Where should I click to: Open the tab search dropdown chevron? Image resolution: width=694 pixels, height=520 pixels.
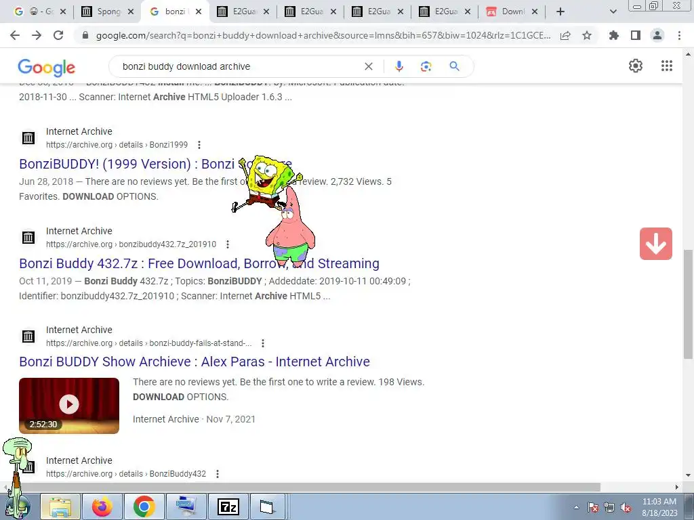[x=613, y=12]
